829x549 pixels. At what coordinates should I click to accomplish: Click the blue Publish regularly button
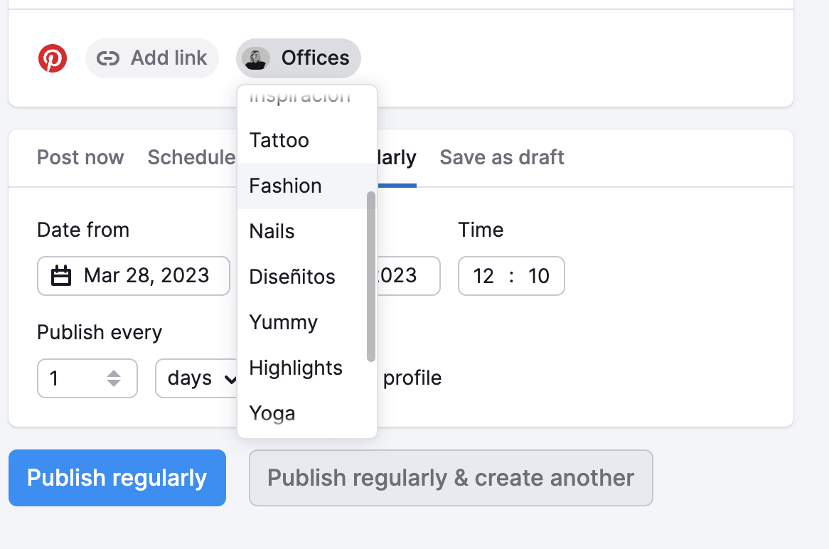click(x=117, y=478)
